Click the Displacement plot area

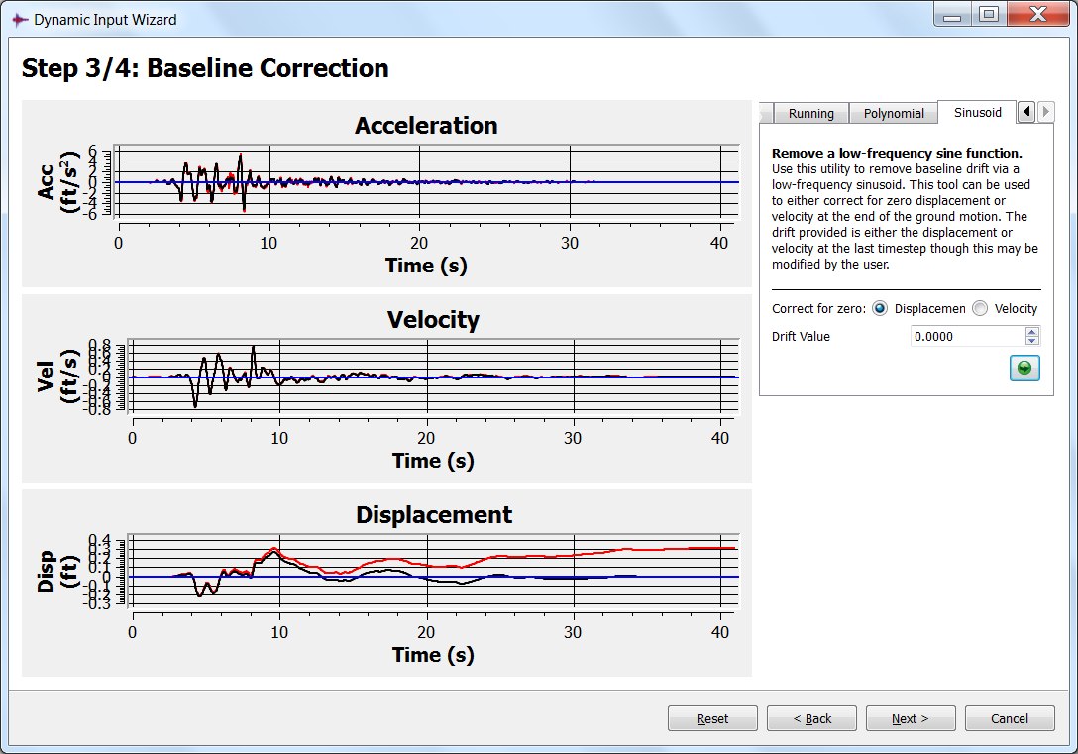434,572
